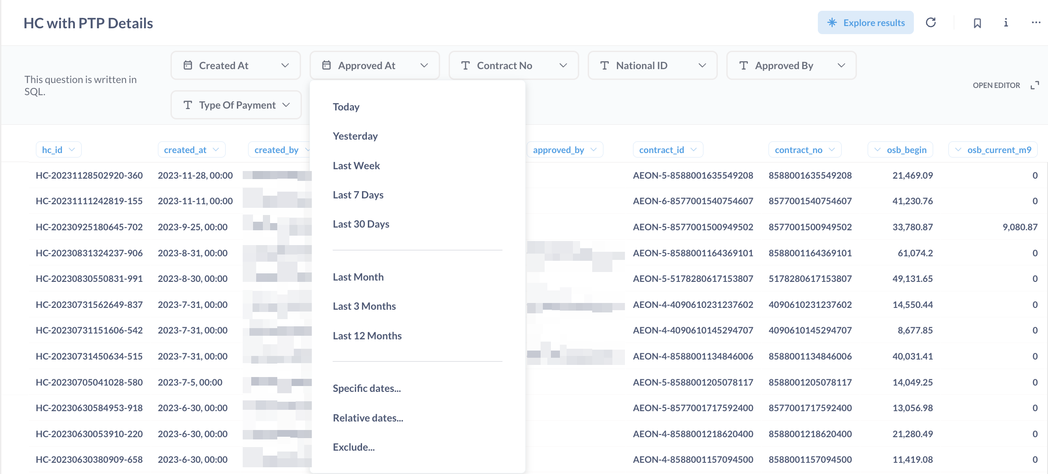The height and width of the screenshot is (474, 1048).
Task: Open contract_no column header menu
Action: [x=805, y=150]
